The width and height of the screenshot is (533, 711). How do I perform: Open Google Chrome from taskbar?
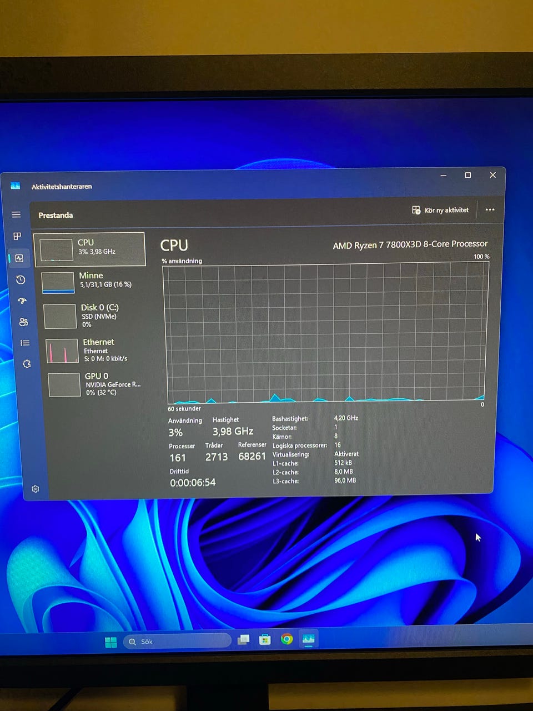click(x=286, y=639)
